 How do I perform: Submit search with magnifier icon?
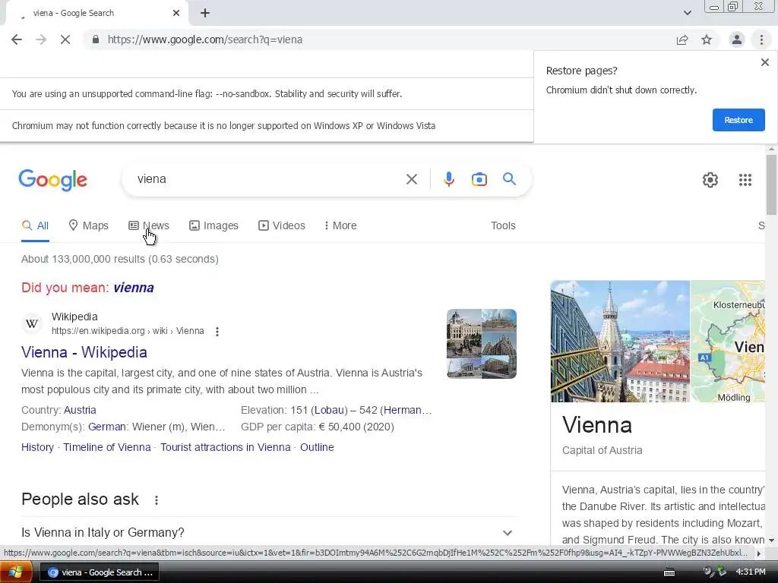[x=509, y=179]
